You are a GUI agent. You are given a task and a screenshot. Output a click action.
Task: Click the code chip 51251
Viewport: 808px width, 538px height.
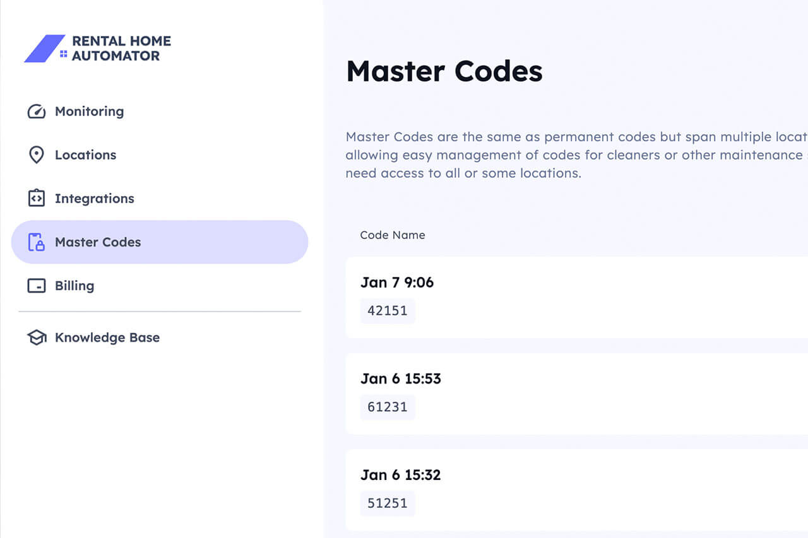pos(388,503)
